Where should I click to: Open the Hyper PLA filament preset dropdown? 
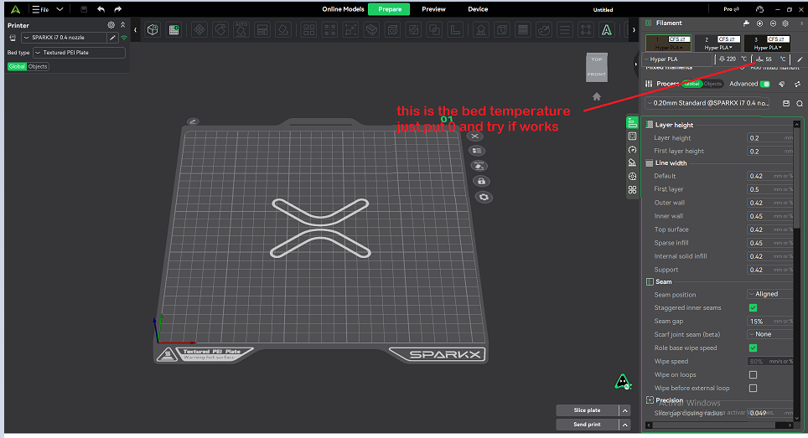pyautogui.click(x=677, y=59)
